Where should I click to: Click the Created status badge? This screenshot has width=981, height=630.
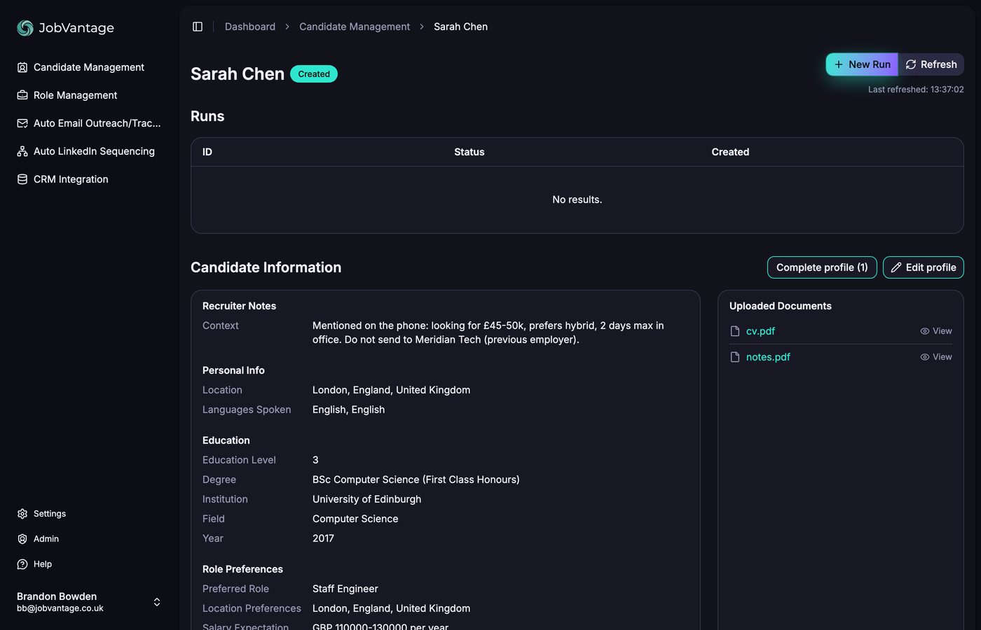[x=314, y=74]
